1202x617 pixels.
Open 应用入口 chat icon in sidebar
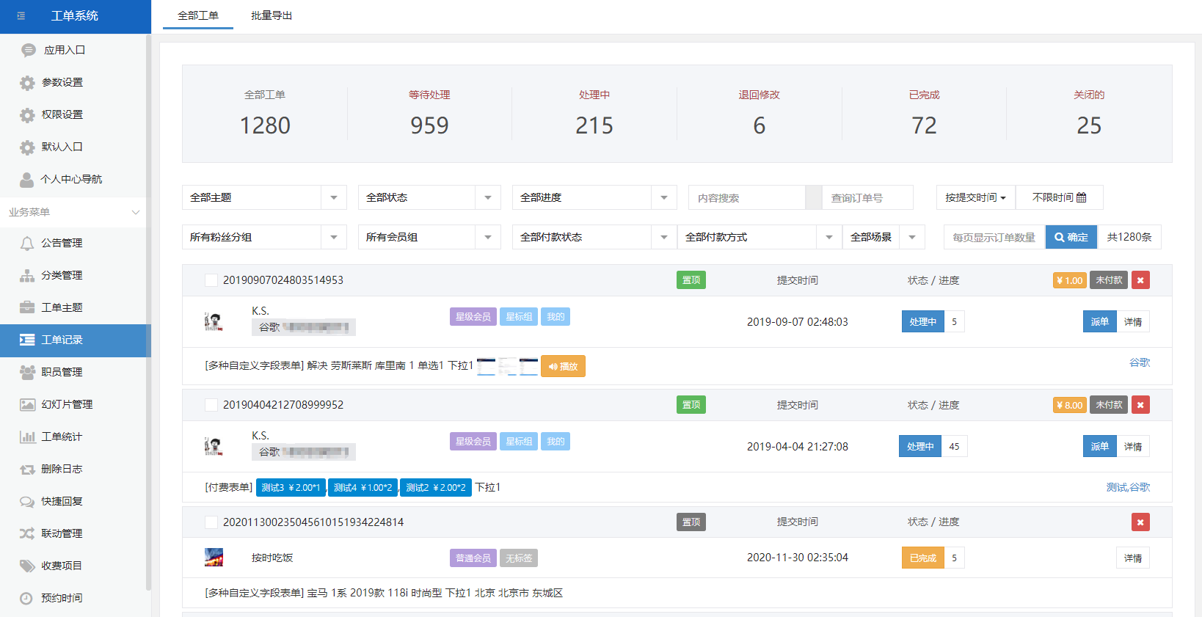(x=28, y=50)
